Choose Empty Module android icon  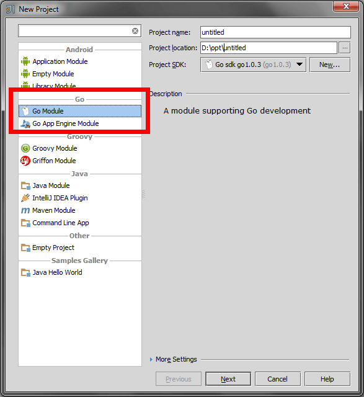(x=25, y=74)
